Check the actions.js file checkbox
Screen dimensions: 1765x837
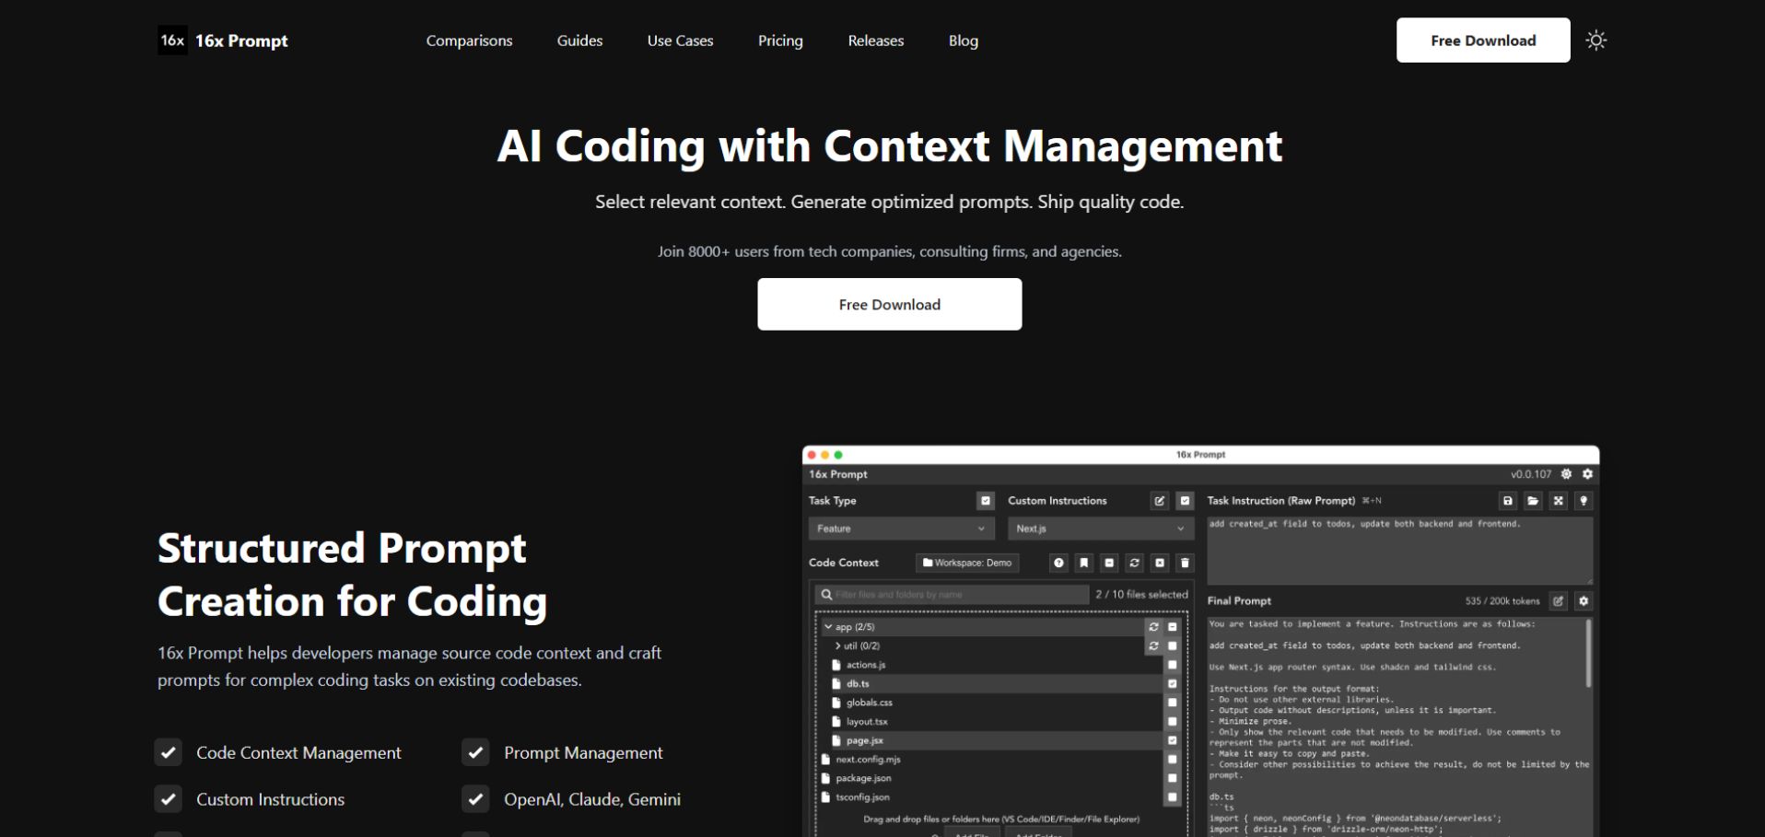[x=1173, y=665]
